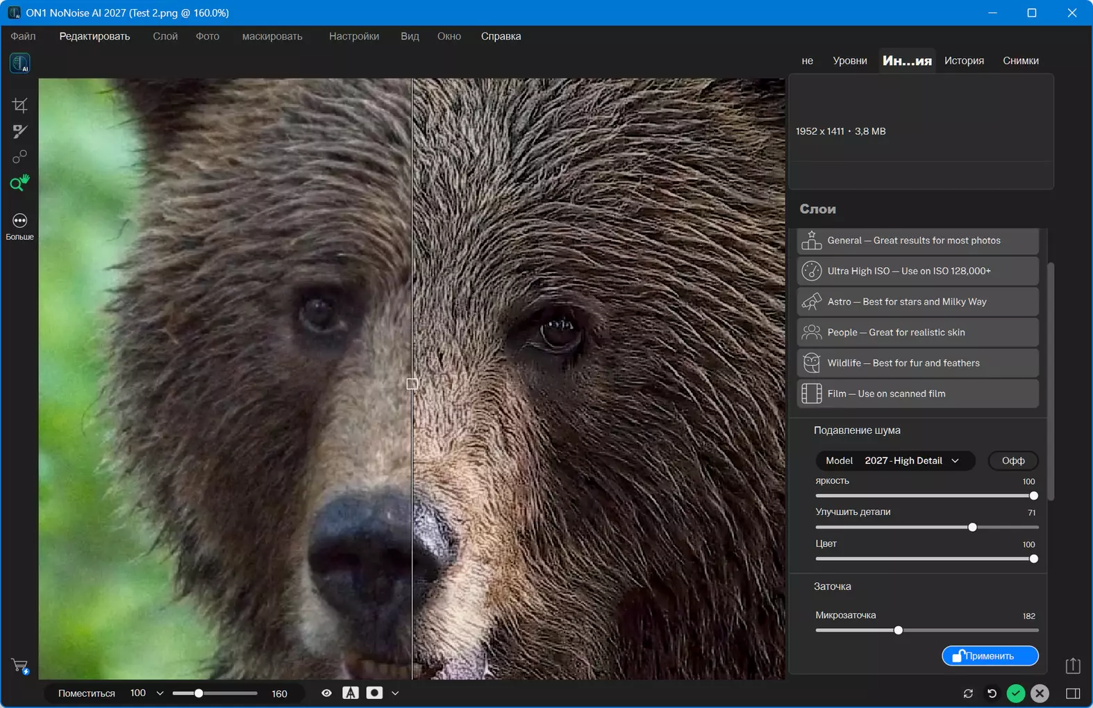Toggle the mask view icon

(374, 693)
